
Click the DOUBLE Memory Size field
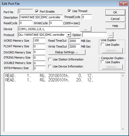click(39, 63)
